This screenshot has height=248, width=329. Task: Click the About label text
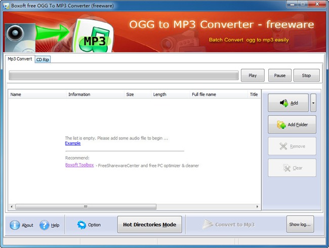click(27, 225)
